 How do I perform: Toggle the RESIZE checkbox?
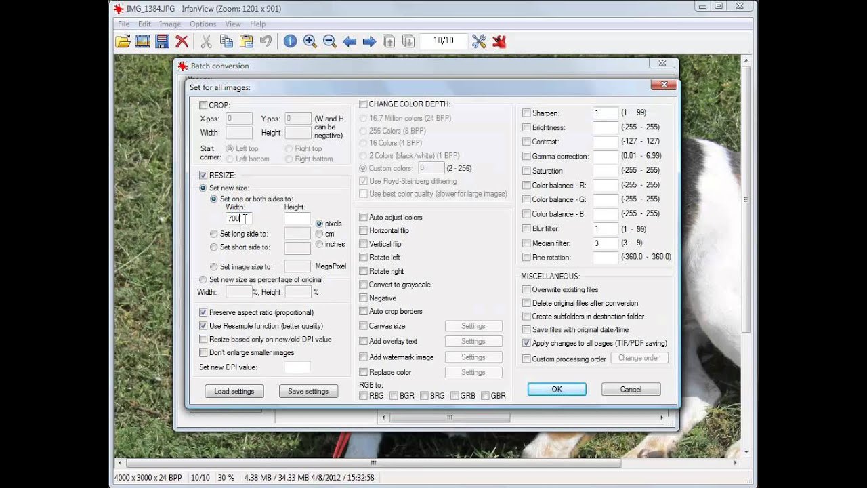click(x=203, y=175)
